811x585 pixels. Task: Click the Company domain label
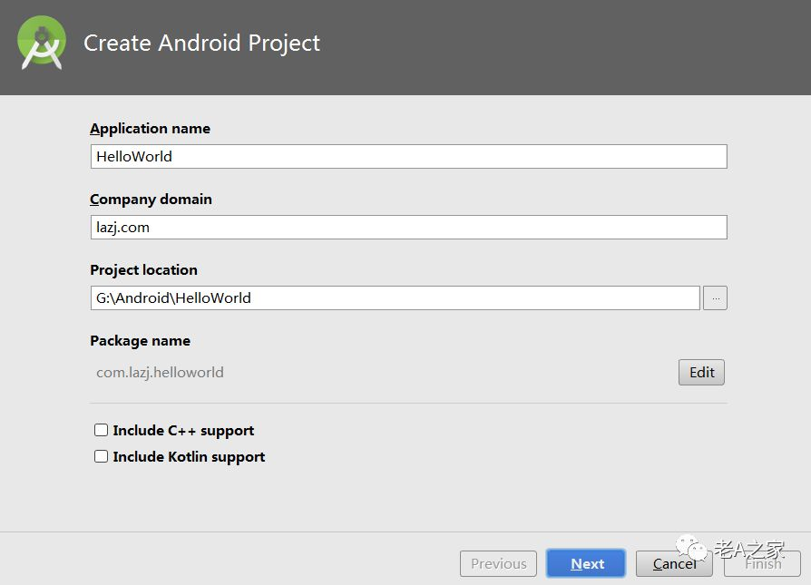point(151,199)
